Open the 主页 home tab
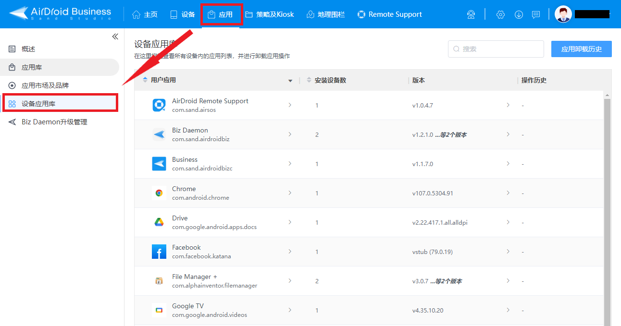The image size is (621, 326). (x=145, y=14)
